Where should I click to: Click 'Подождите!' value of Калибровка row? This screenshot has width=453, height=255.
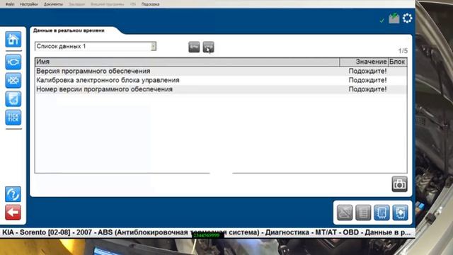click(x=367, y=80)
